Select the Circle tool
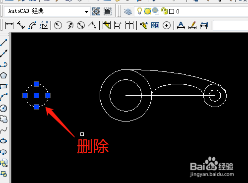Screen dimensions: 248x183 pos(3,108)
